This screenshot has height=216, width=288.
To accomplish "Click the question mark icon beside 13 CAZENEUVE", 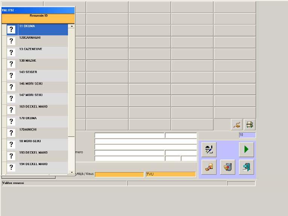I will tap(11, 52).
